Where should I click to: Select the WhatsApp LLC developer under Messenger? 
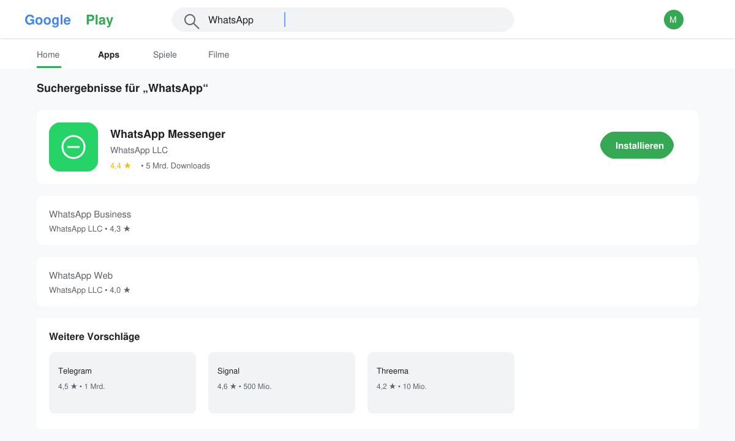tap(139, 150)
